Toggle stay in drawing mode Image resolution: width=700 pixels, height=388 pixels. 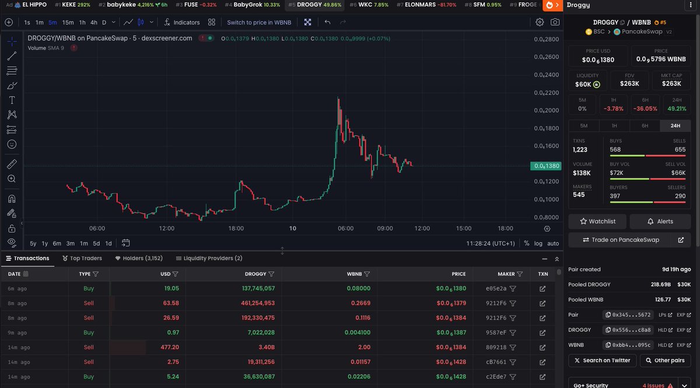[x=12, y=214]
